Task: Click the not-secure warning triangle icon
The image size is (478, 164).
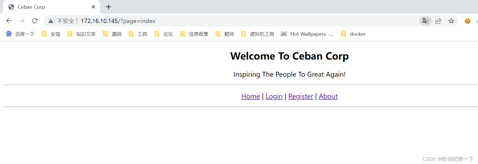Action: tap(51, 21)
